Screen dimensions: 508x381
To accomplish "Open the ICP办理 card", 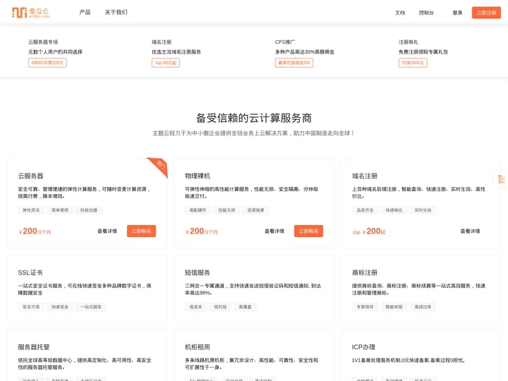I will pyautogui.click(x=421, y=356).
